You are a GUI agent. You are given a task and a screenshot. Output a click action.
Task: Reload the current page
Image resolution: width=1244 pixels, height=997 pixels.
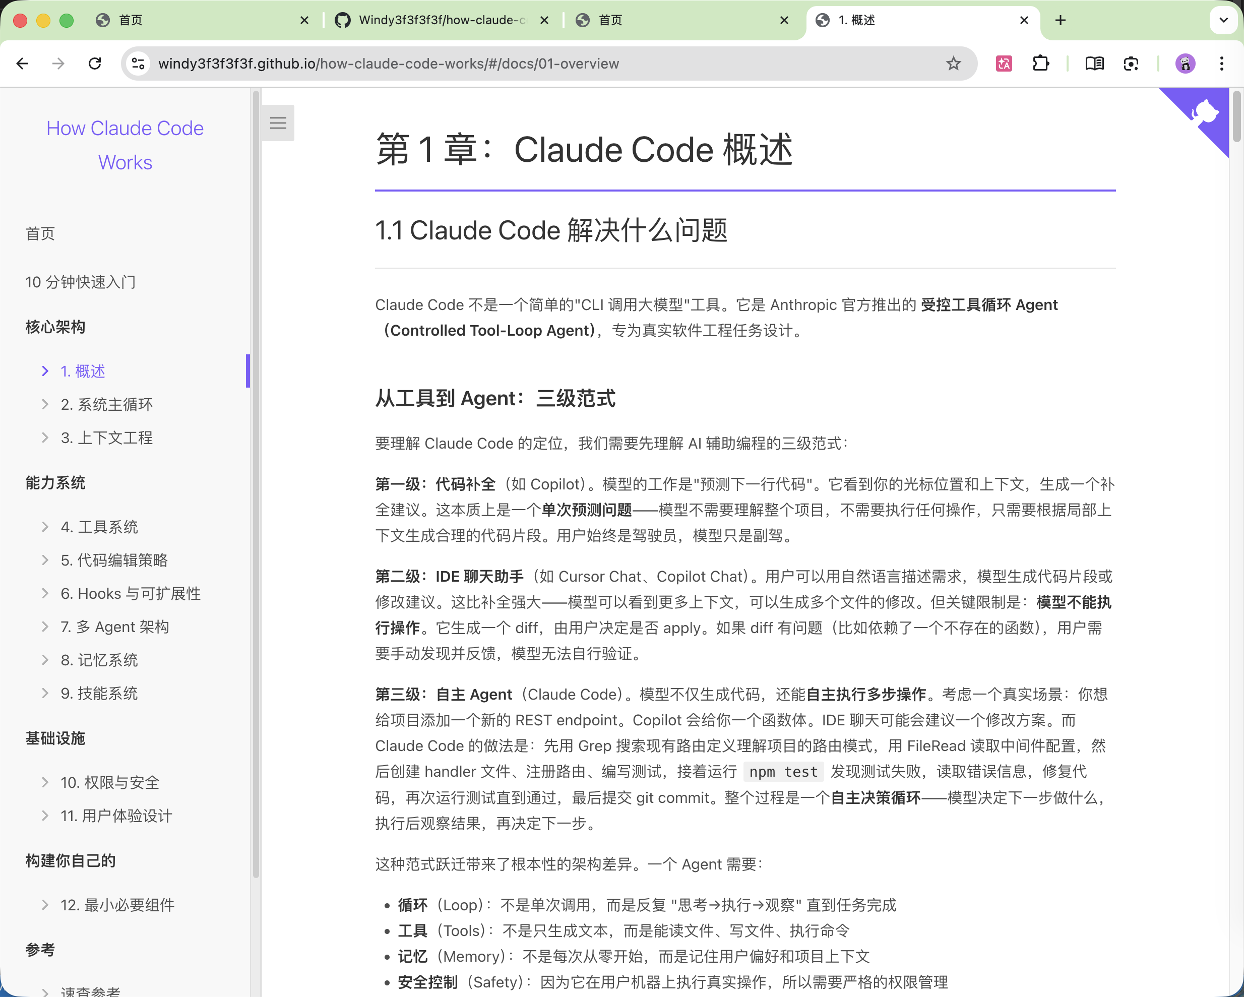pos(95,64)
